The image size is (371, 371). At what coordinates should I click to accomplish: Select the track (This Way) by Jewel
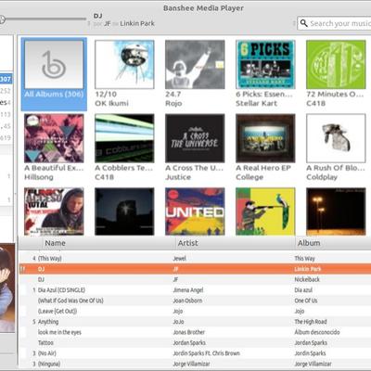pos(195,258)
